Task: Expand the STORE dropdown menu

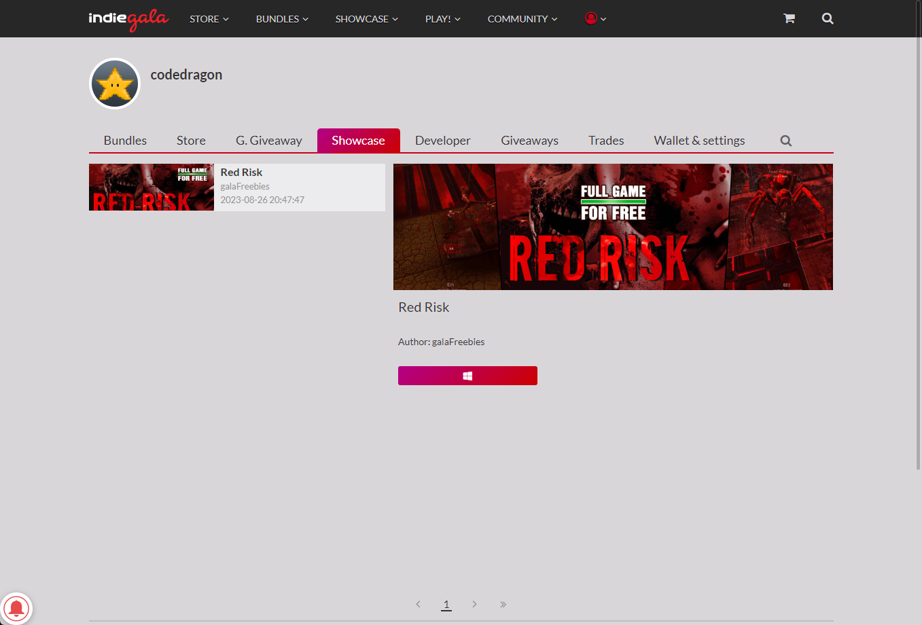Action: click(x=209, y=19)
